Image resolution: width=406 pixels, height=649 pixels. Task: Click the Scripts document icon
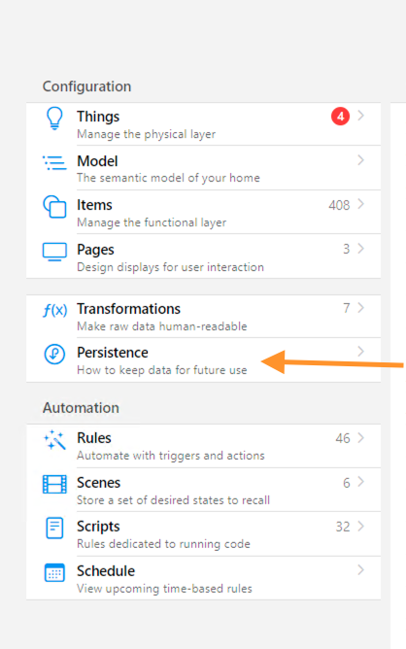[54, 529]
